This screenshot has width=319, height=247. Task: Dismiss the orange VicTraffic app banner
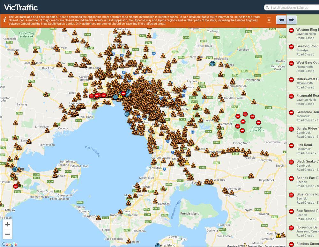(269, 20)
